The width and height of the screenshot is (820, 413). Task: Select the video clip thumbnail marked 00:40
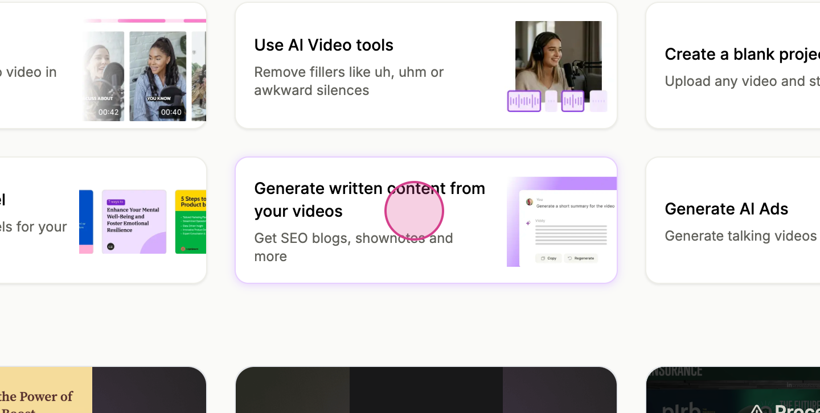click(158, 76)
